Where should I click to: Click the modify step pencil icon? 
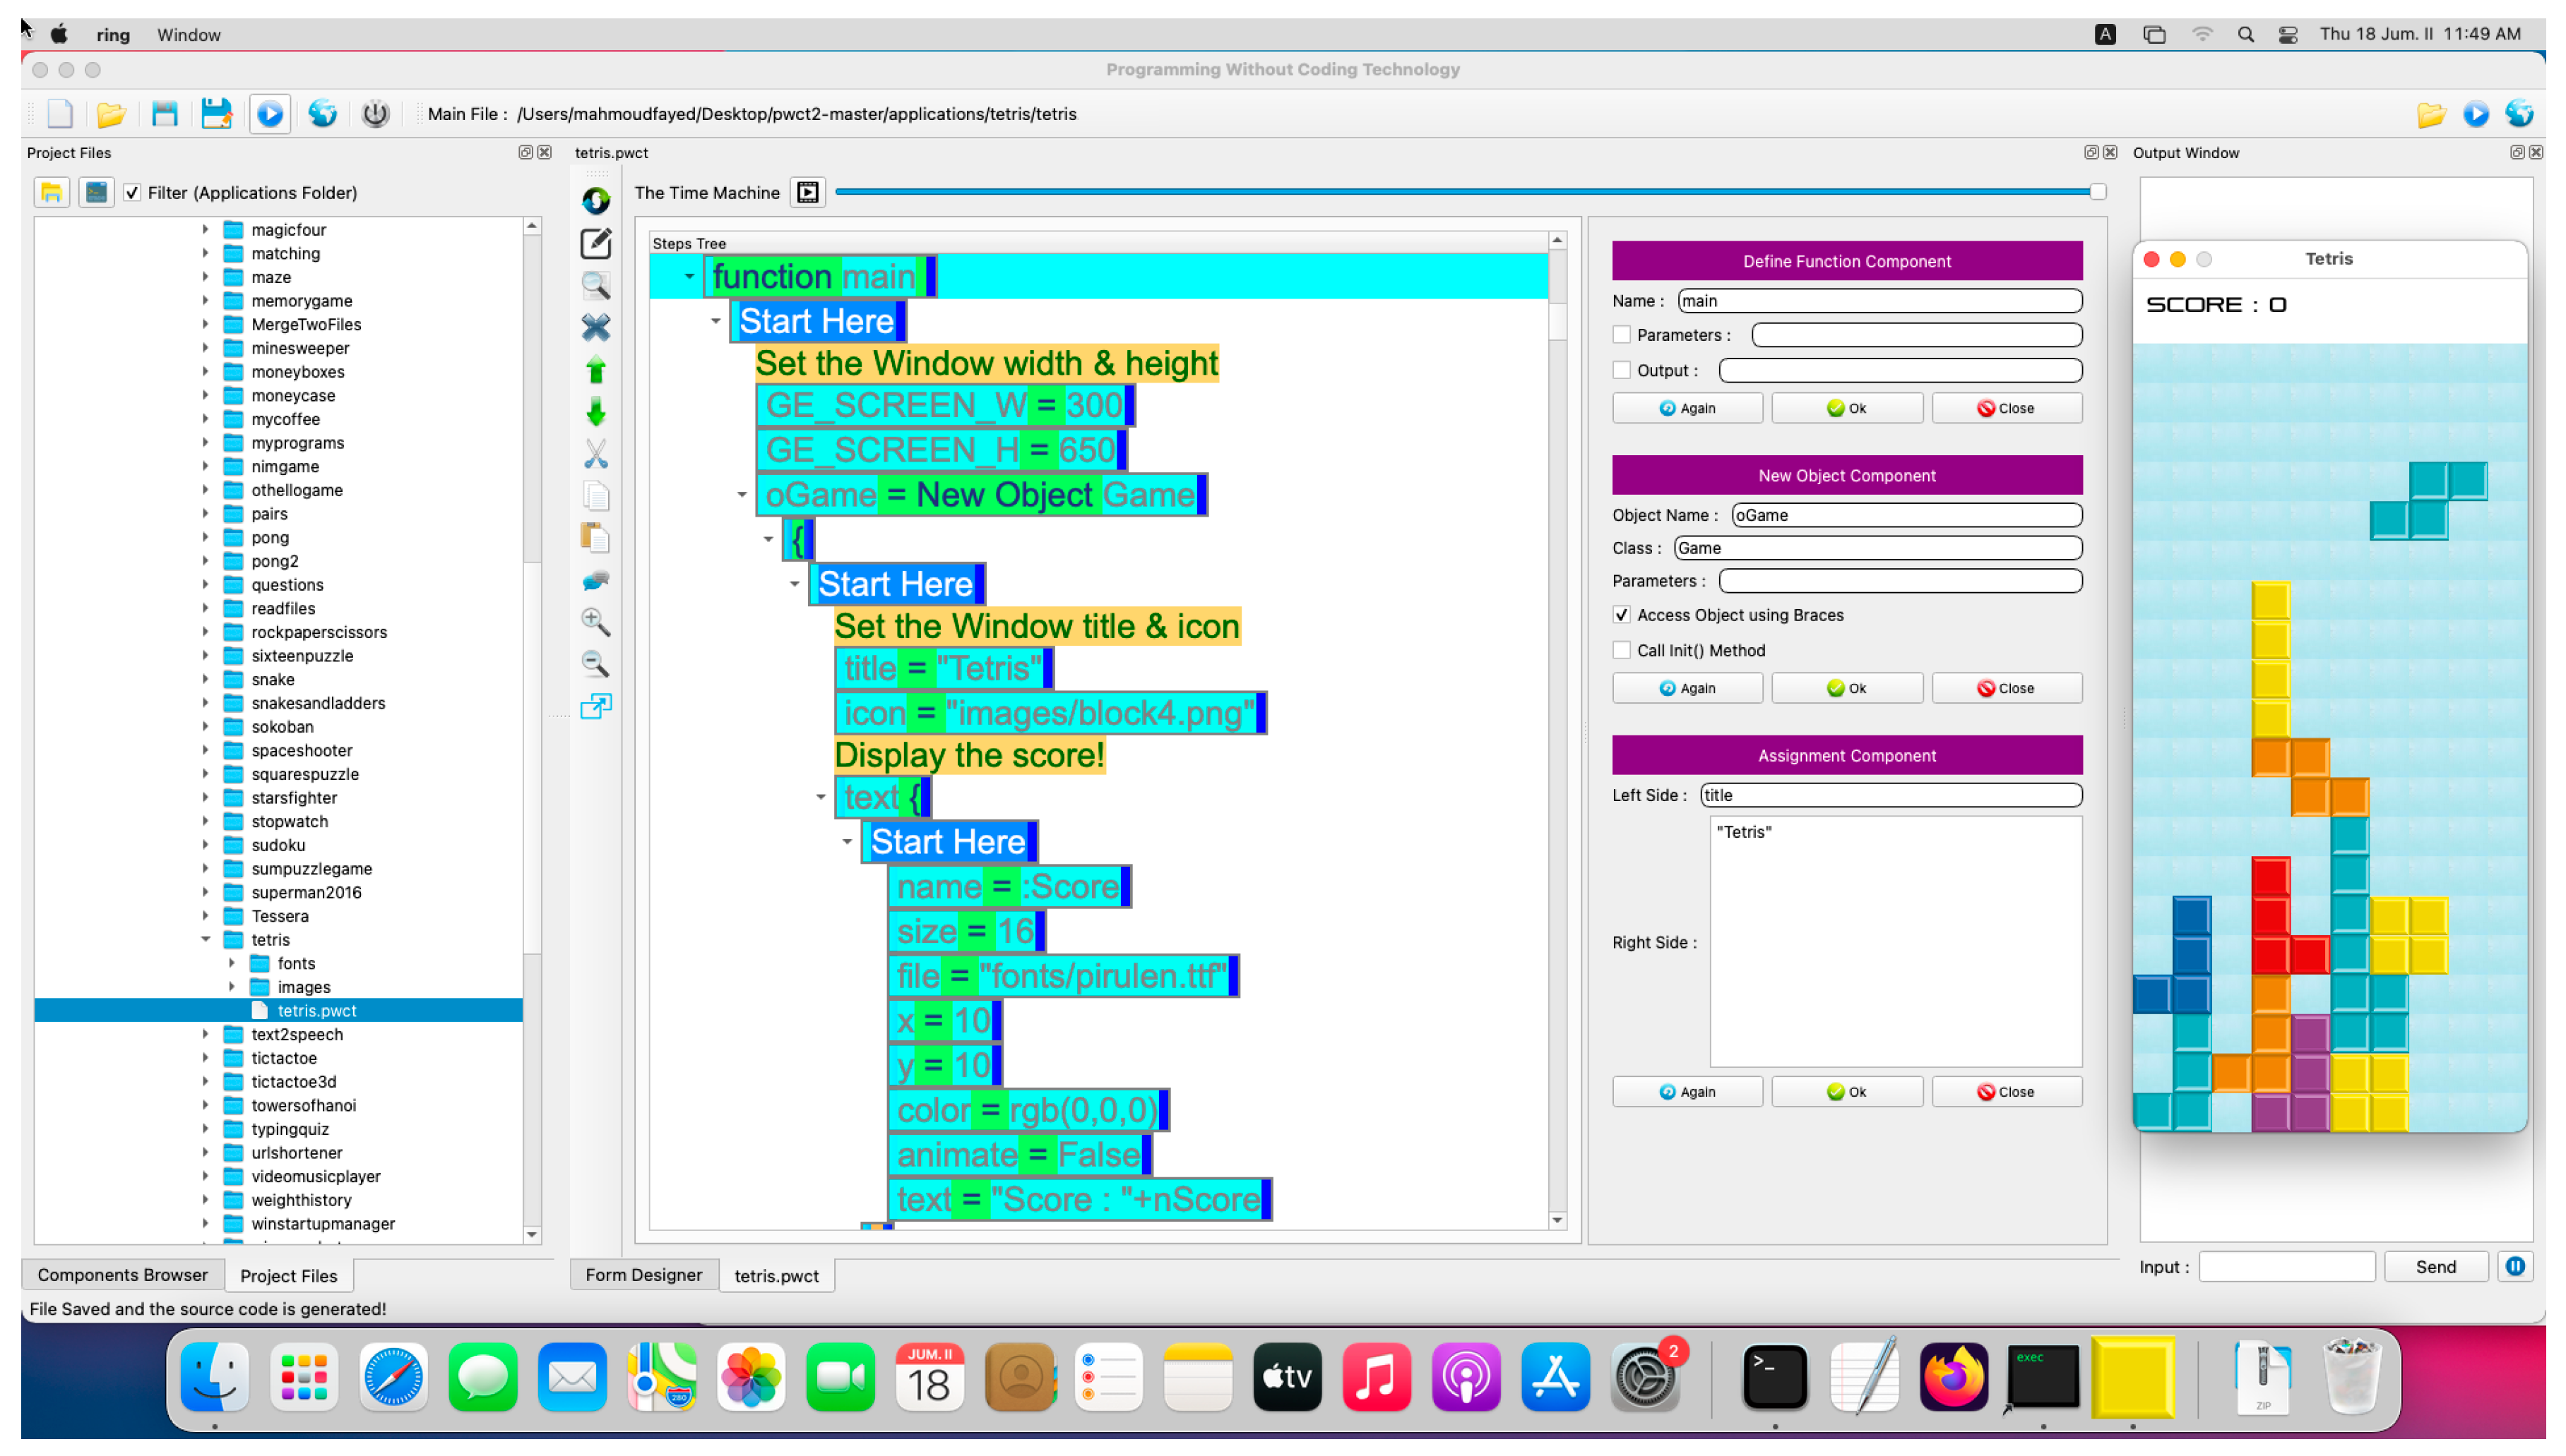coord(596,243)
